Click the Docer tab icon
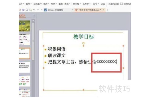The width and height of the screenshot is (150, 100). point(46,10)
